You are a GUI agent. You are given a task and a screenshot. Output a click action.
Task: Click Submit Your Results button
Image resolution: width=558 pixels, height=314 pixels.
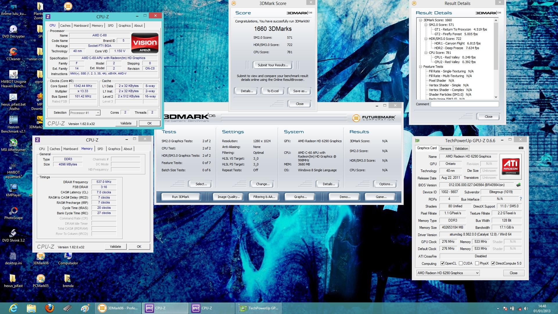point(273,65)
